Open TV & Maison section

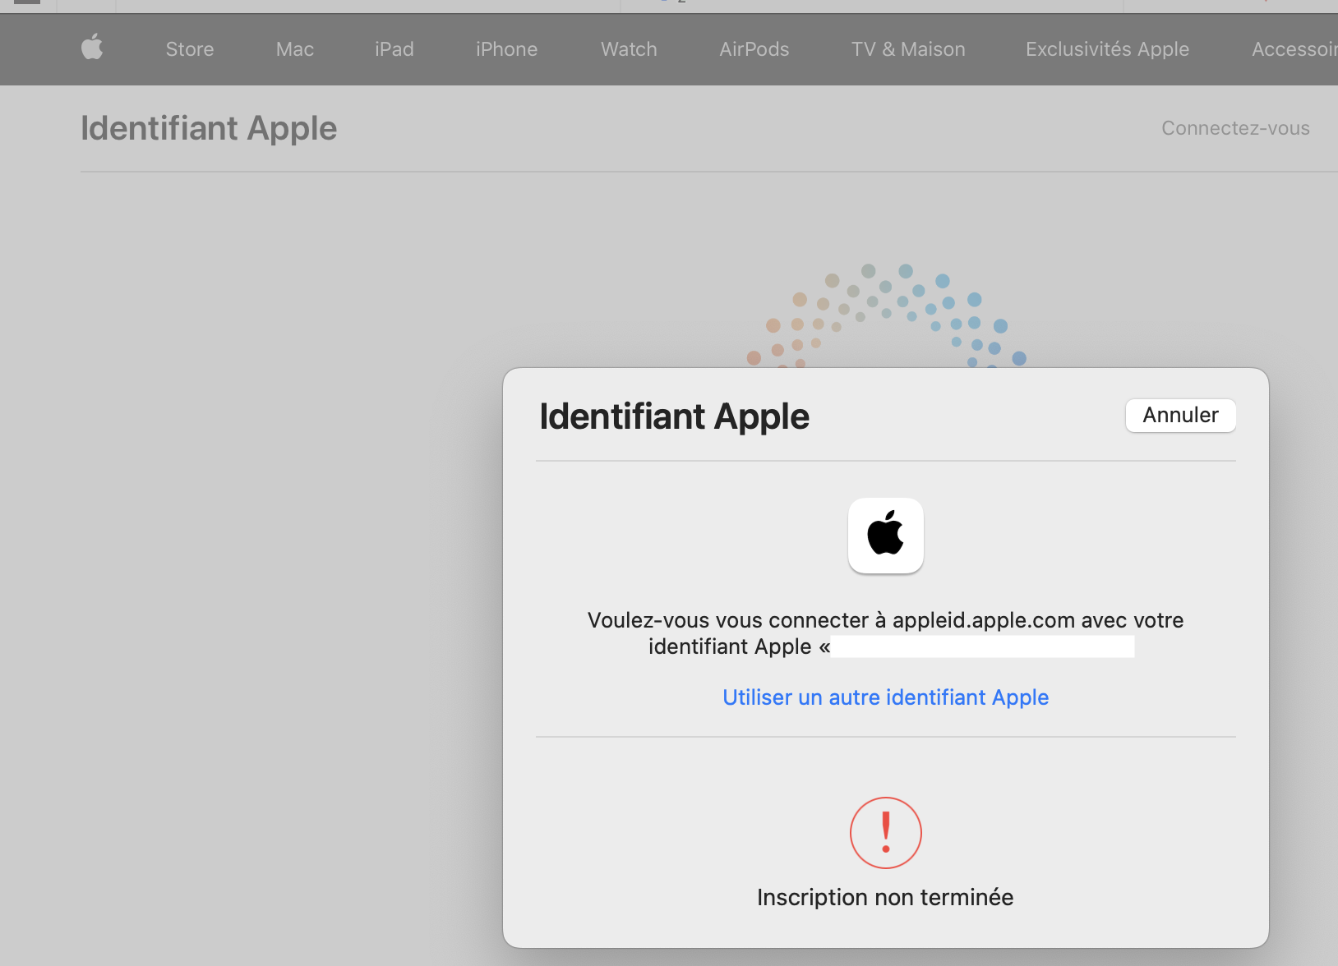coord(908,49)
